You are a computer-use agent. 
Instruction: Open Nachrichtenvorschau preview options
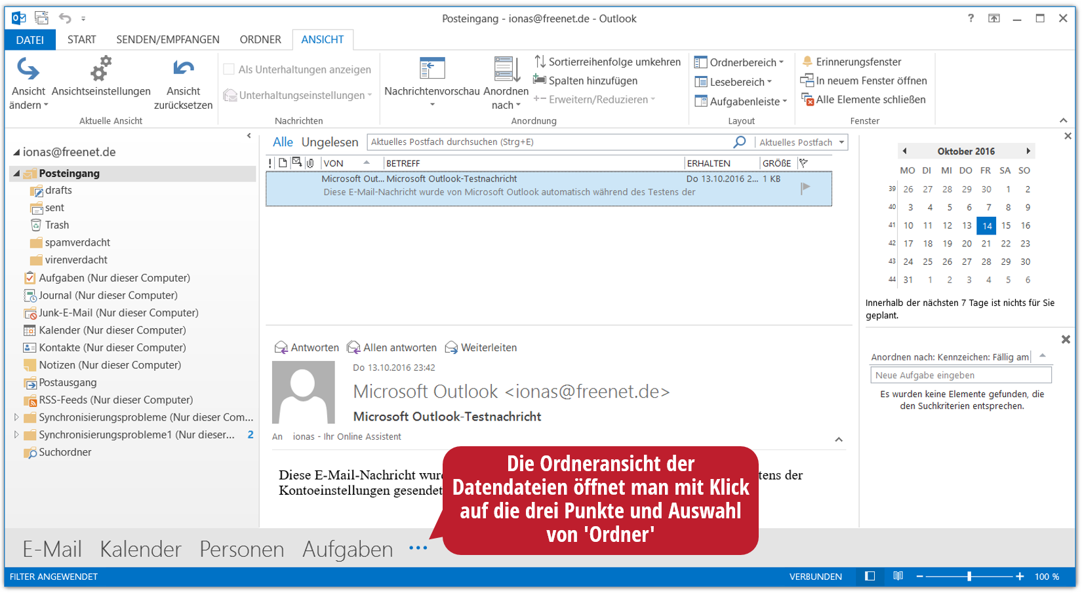coord(432,83)
